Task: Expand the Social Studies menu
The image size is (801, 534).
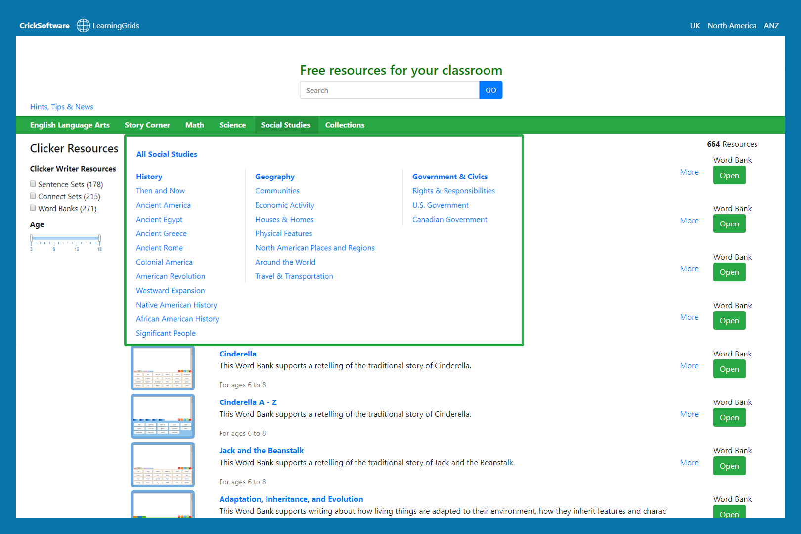Action: pos(285,125)
